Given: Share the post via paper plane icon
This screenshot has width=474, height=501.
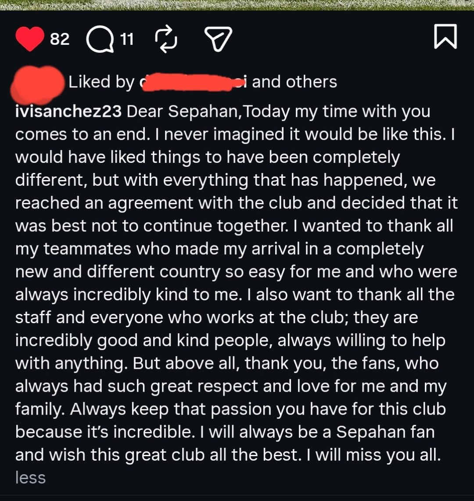Looking at the screenshot, I should click(218, 39).
